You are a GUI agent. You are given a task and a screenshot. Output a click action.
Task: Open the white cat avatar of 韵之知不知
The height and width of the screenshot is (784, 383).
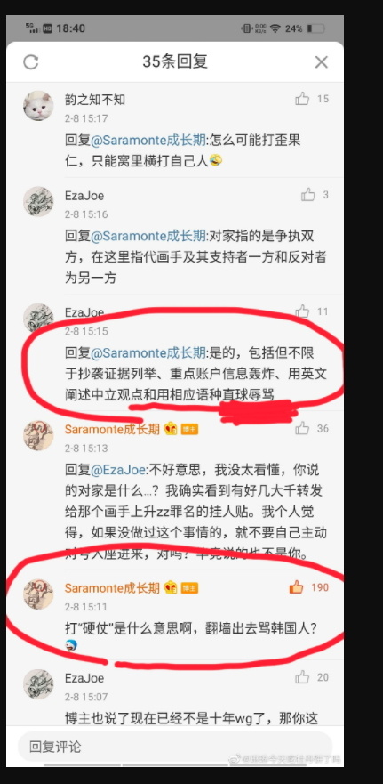point(38,106)
